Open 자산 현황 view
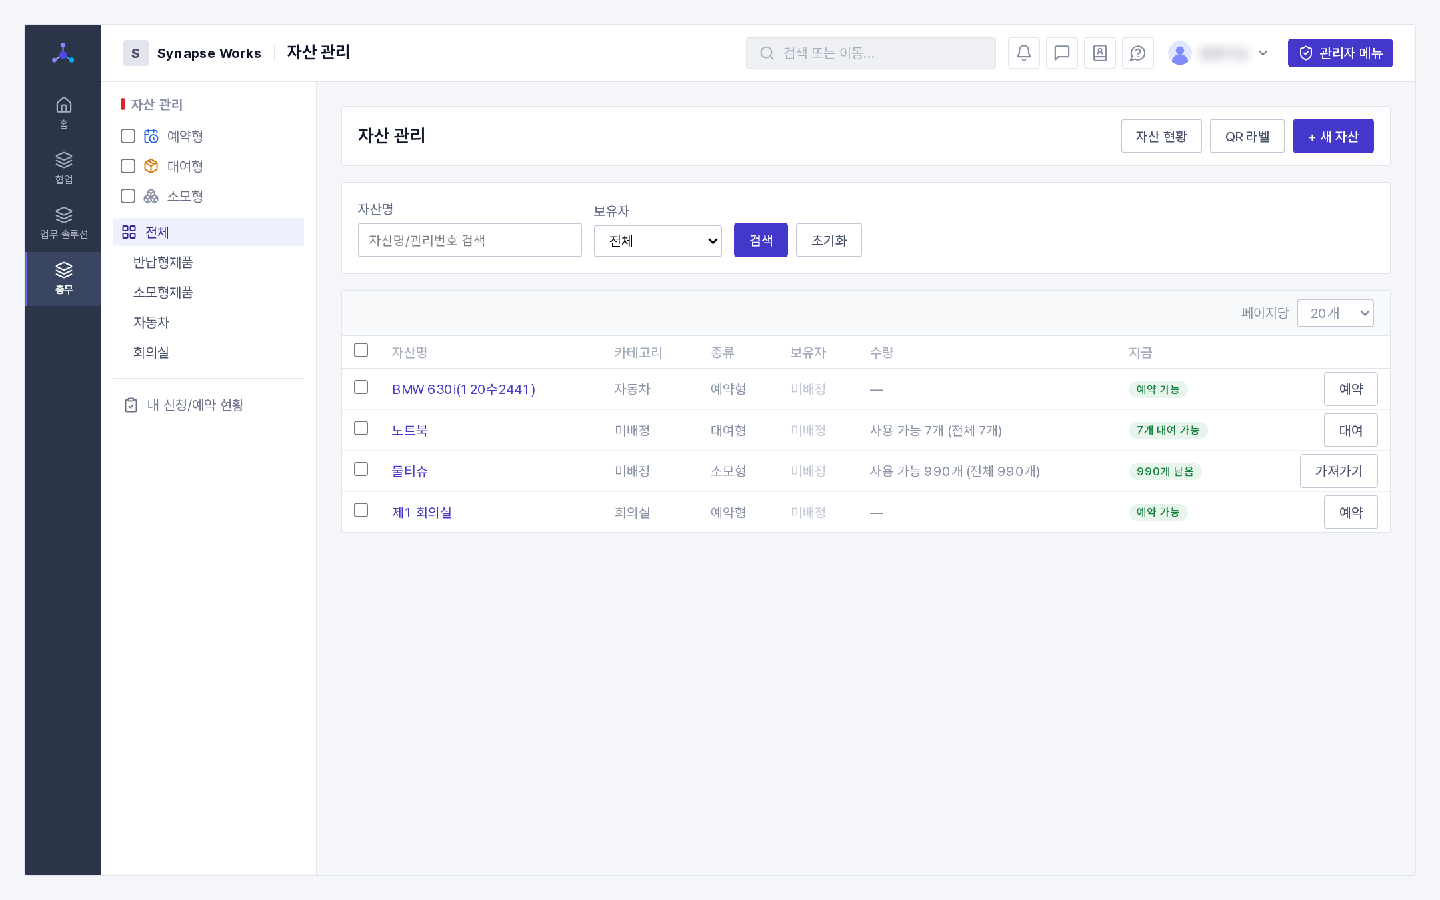Image resolution: width=1440 pixels, height=900 pixels. click(x=1161, y=137)
